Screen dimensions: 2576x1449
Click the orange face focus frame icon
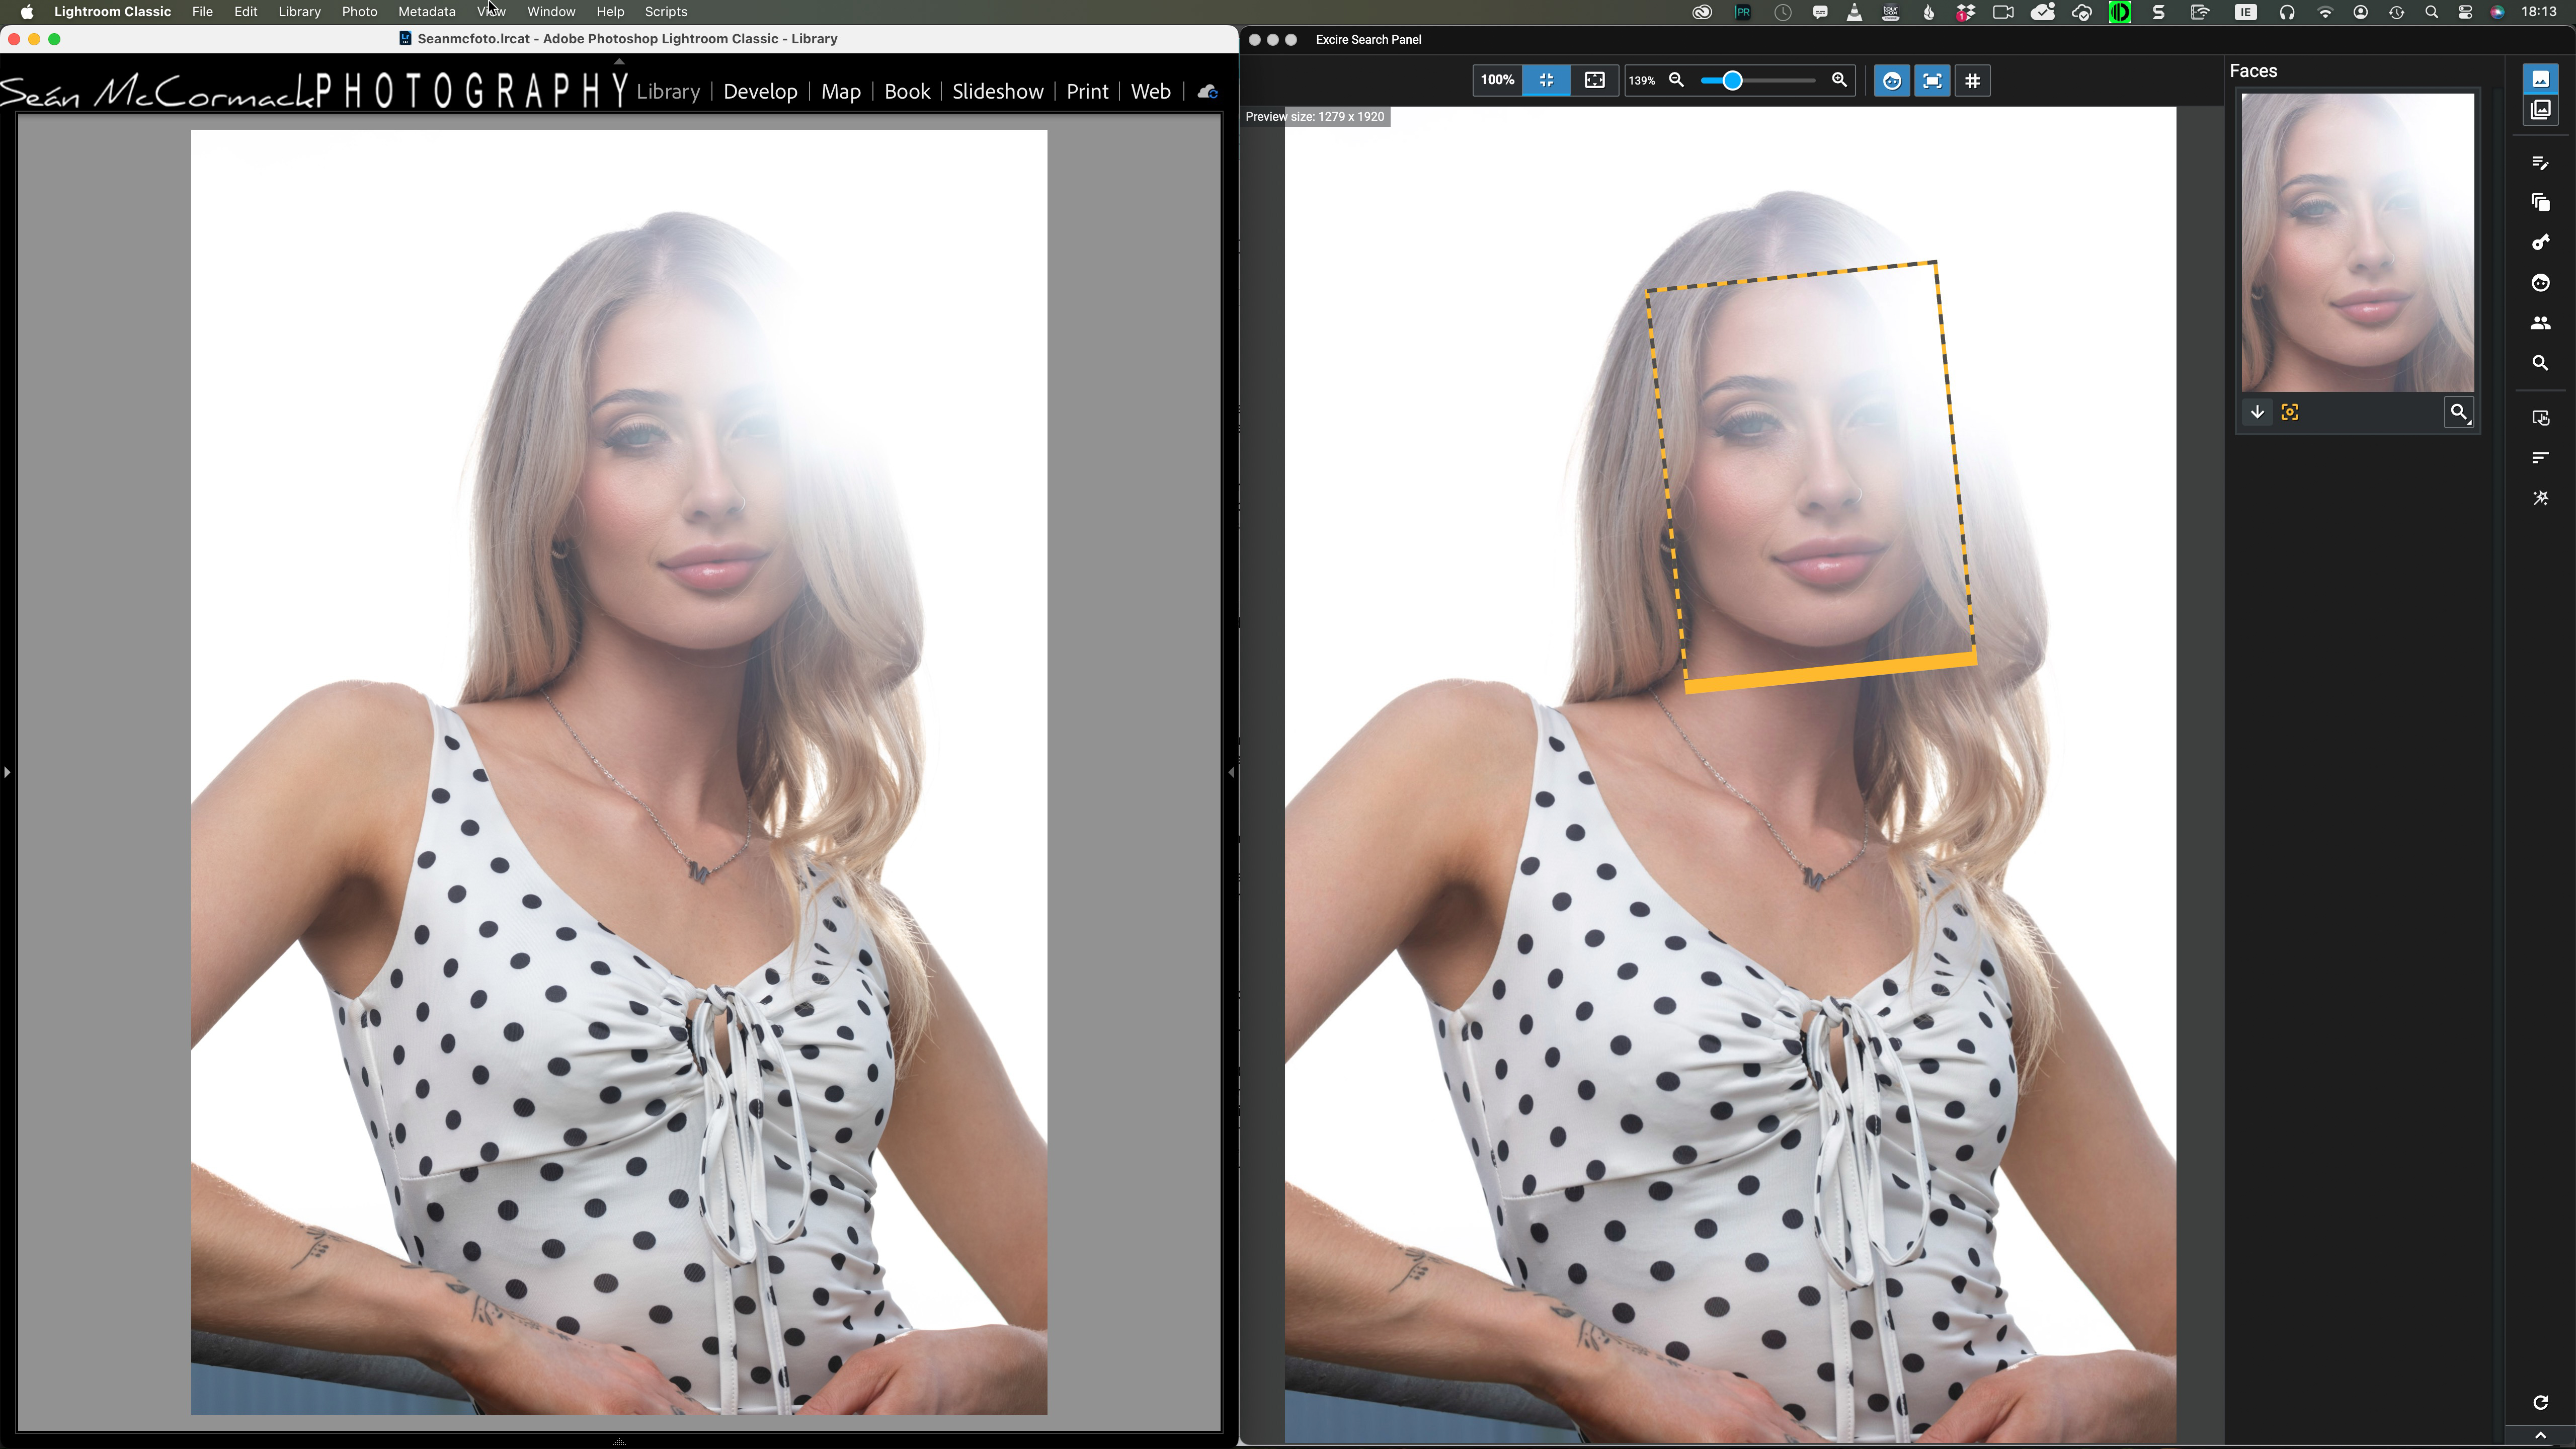[2290, 412]
